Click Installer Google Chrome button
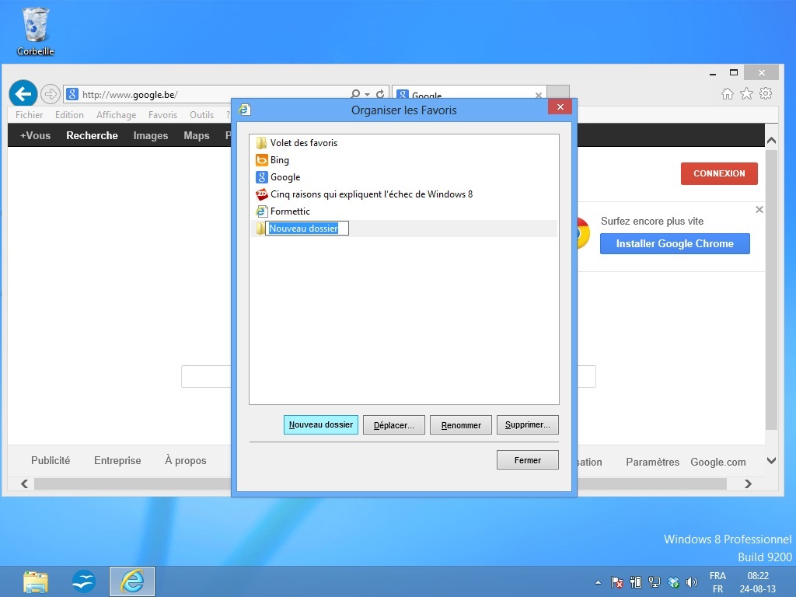Viewport: 796px width, 597px height. click(x=675, y=243)
